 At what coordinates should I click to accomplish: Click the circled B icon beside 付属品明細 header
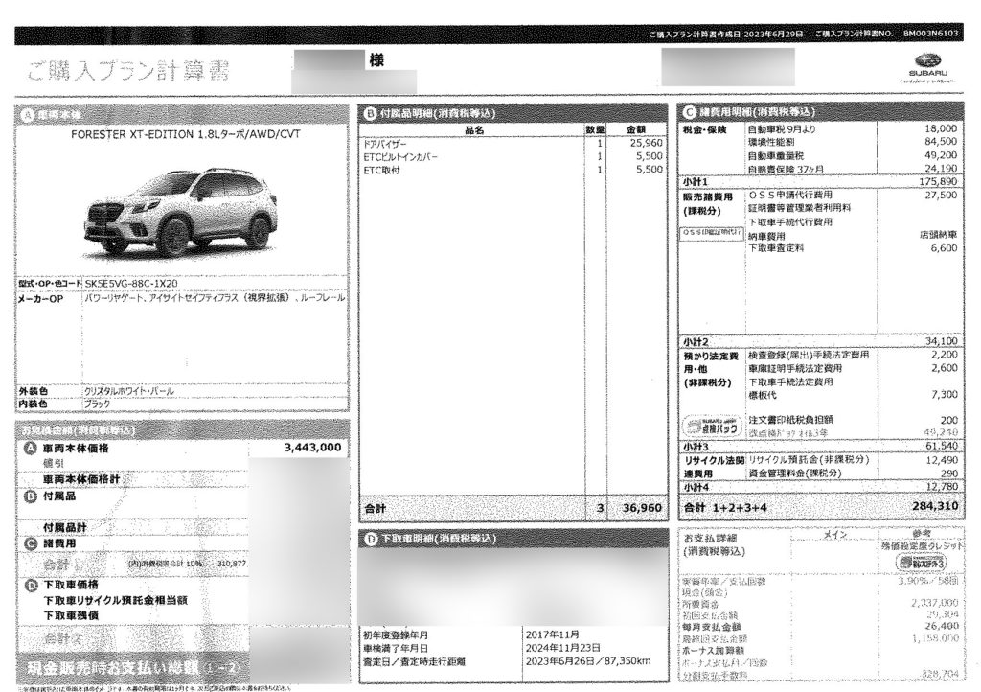[x=370, y=113]
